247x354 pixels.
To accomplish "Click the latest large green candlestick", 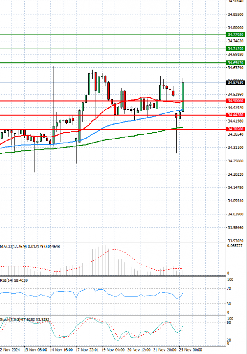I will click(x=183, y=97).
